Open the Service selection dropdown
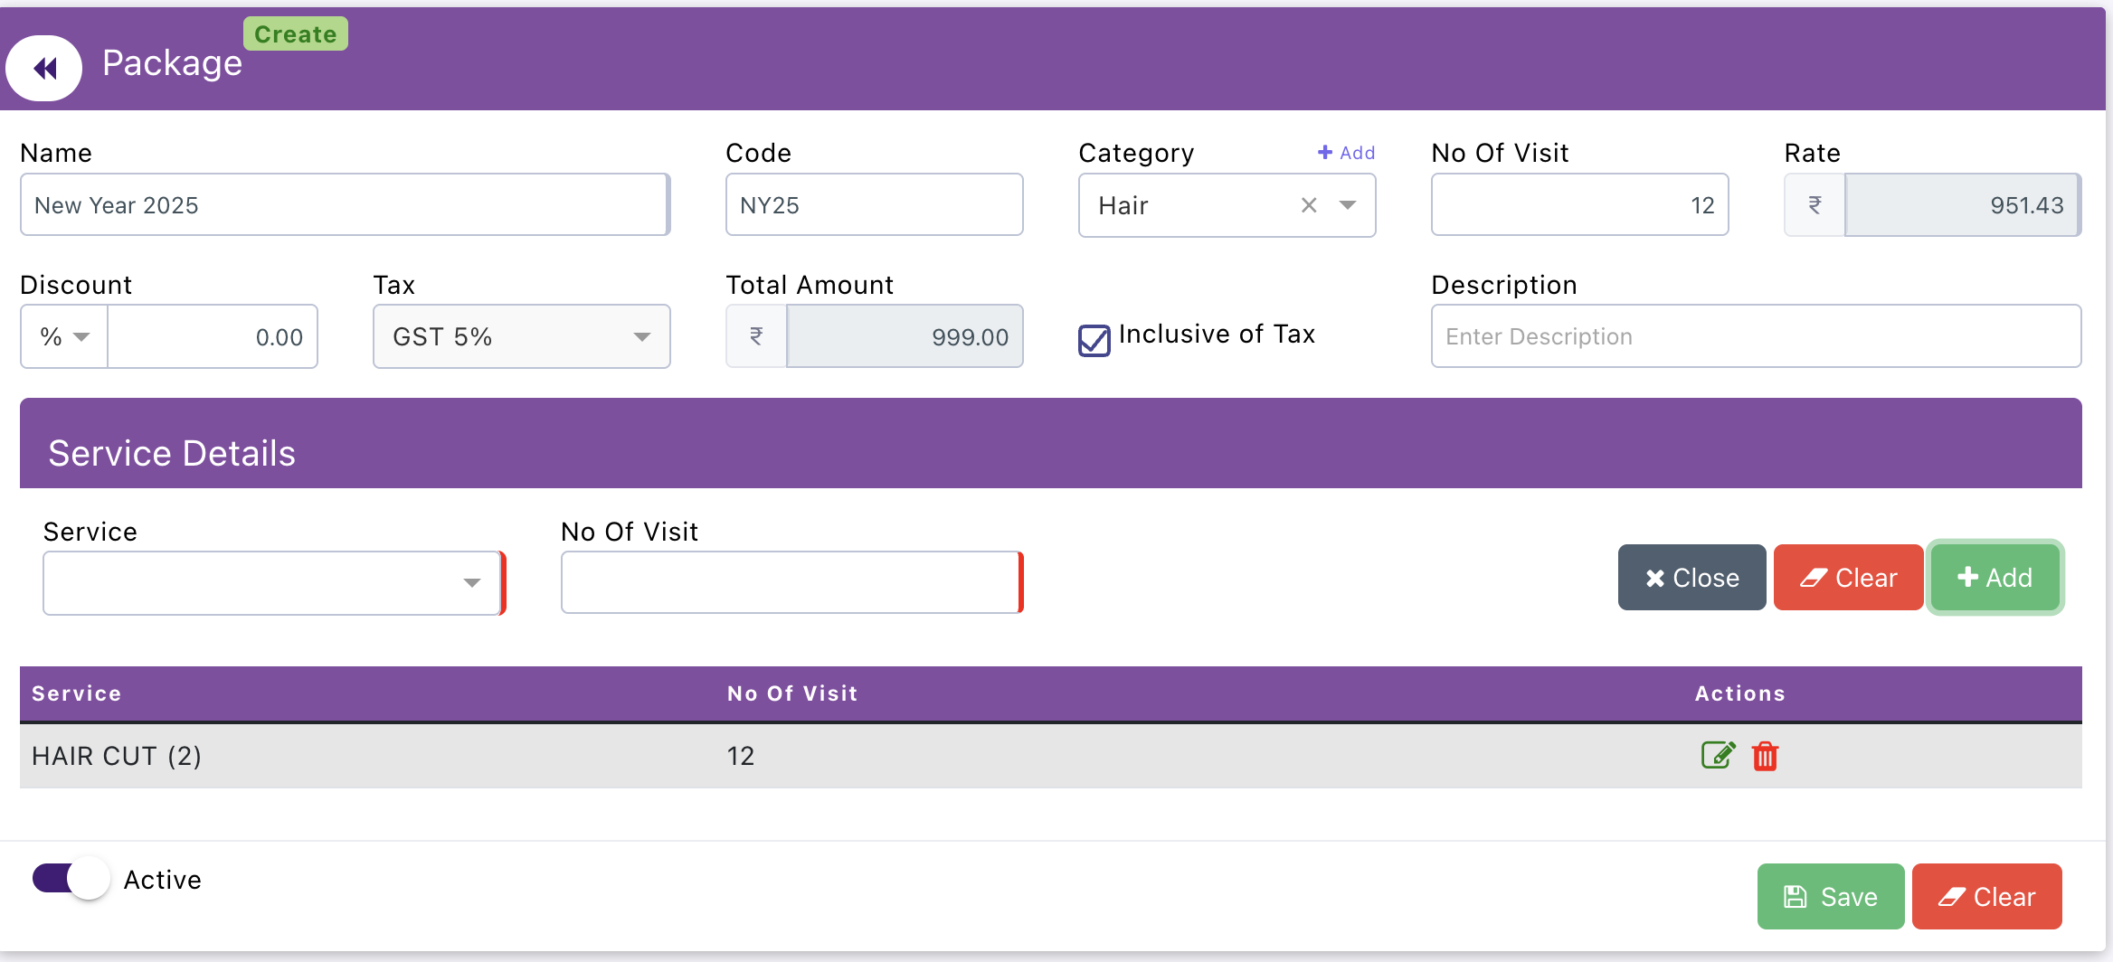Screen dimensions: 2113x962 point(470,583)
